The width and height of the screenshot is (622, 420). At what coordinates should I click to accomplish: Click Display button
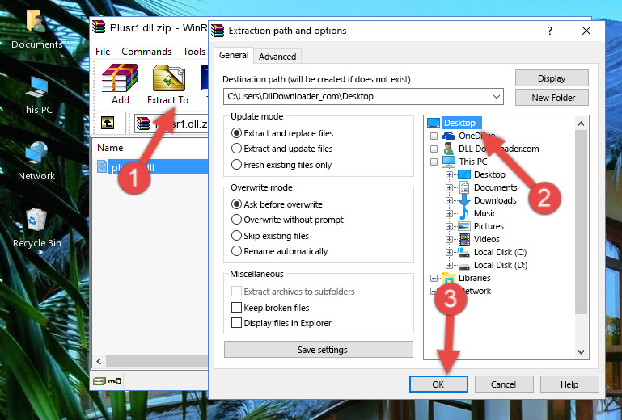[552, 78]
